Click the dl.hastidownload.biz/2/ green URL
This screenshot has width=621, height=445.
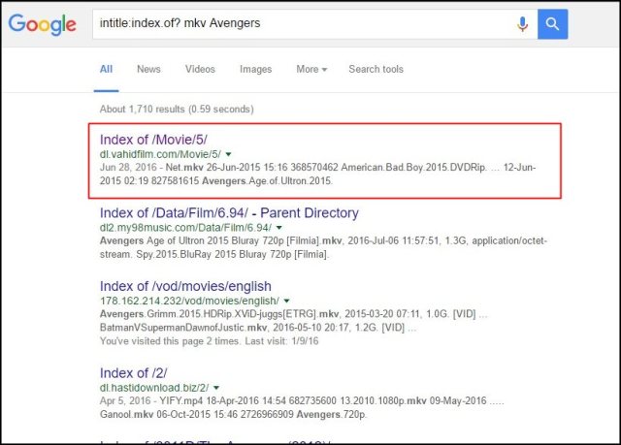[153, 387]
